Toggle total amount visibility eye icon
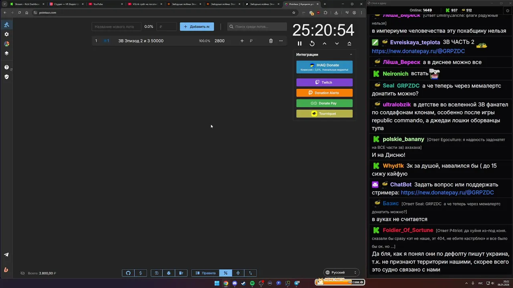513x288 pixels. point(23,273)
